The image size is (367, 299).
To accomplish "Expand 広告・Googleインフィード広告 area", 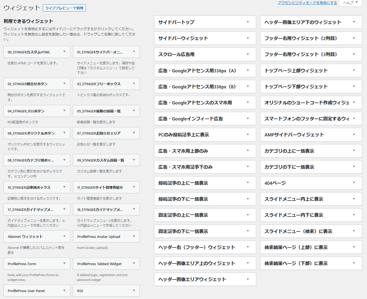I will tap(248, 119).
